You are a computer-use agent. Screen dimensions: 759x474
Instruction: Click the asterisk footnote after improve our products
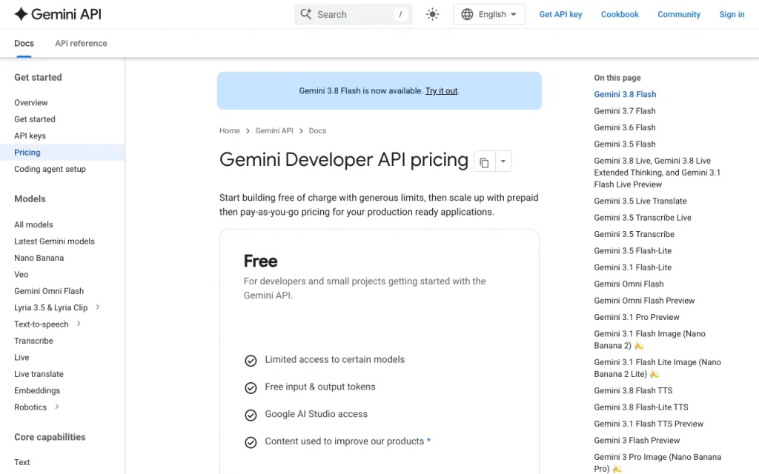click(x=428, y=441)
